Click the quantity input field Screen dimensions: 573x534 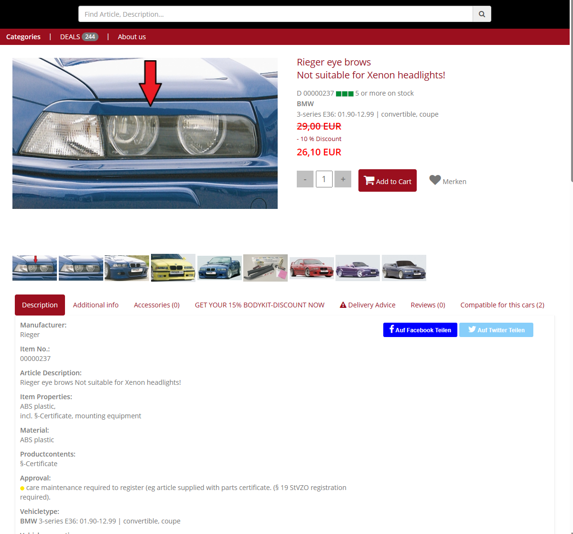pyautogui.click(x=324, y=179)
